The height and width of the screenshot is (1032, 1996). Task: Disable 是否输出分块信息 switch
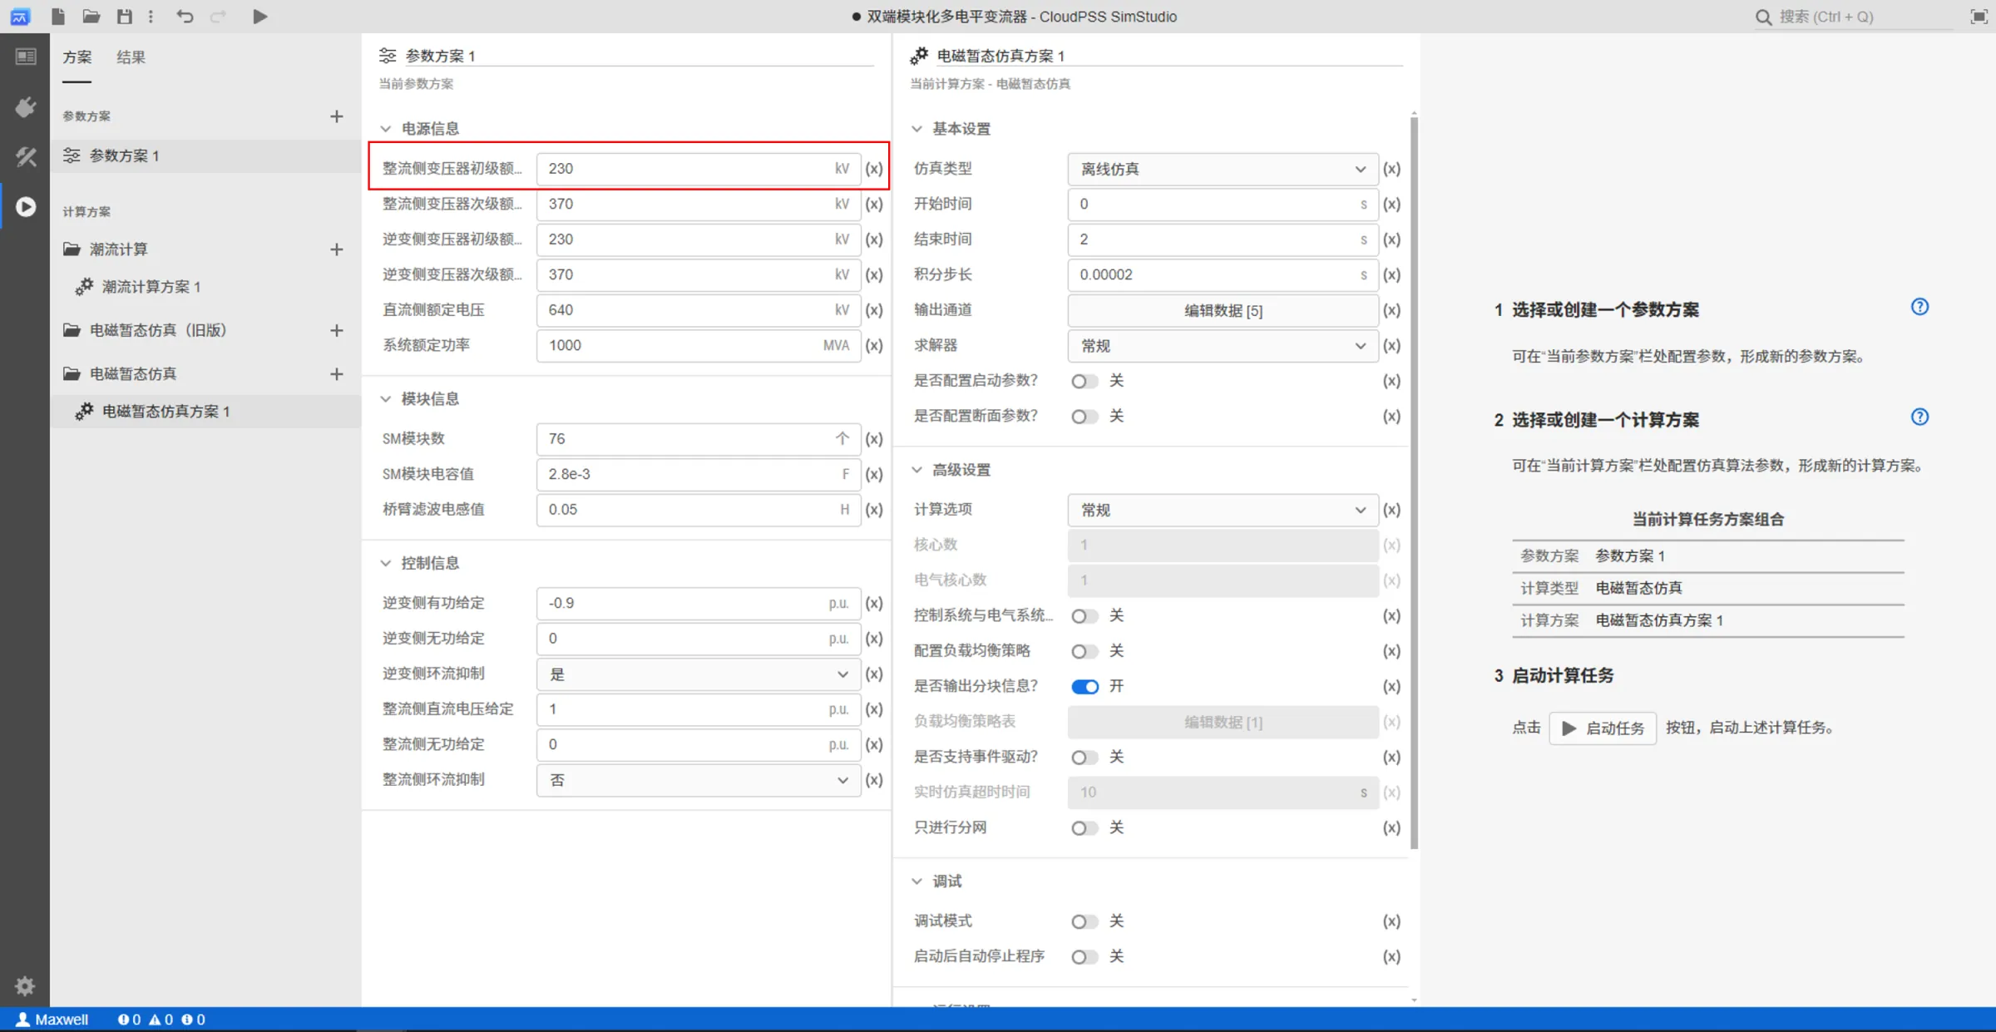click(1084, 687)
